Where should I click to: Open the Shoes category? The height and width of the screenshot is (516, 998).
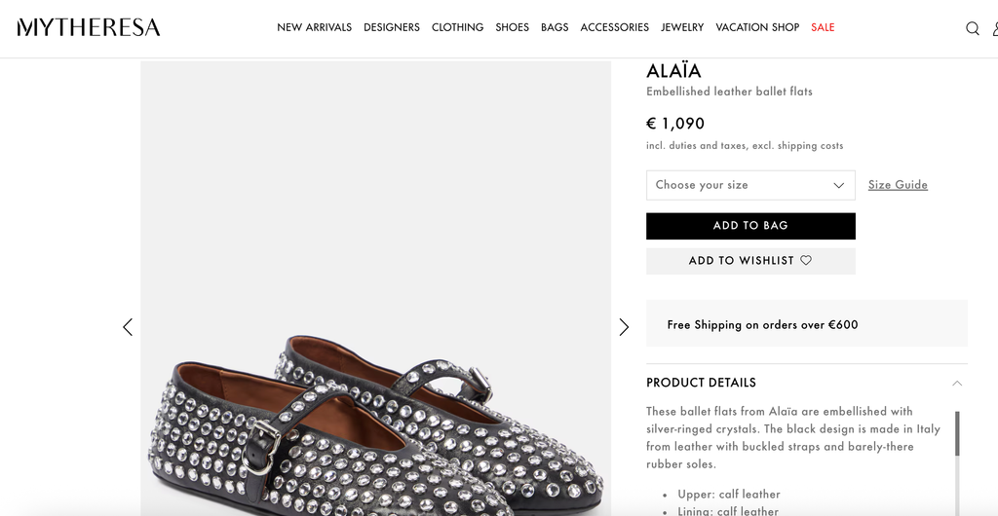[512, 27]
